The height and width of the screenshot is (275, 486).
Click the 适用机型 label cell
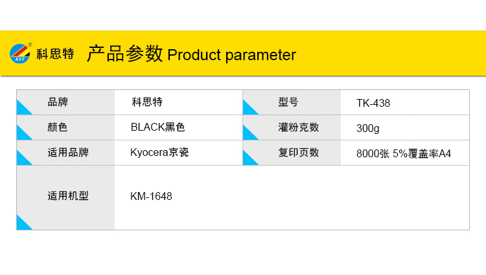[x=68, y=196]
